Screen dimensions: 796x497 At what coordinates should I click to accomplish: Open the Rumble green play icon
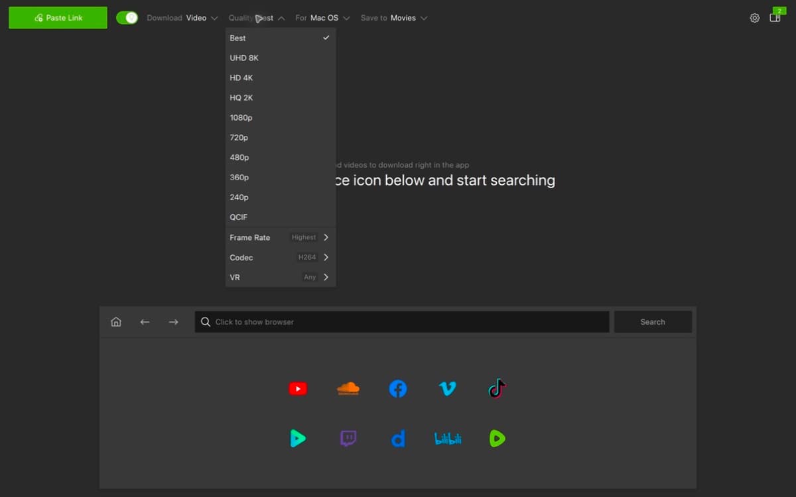[x=497, y=438]
